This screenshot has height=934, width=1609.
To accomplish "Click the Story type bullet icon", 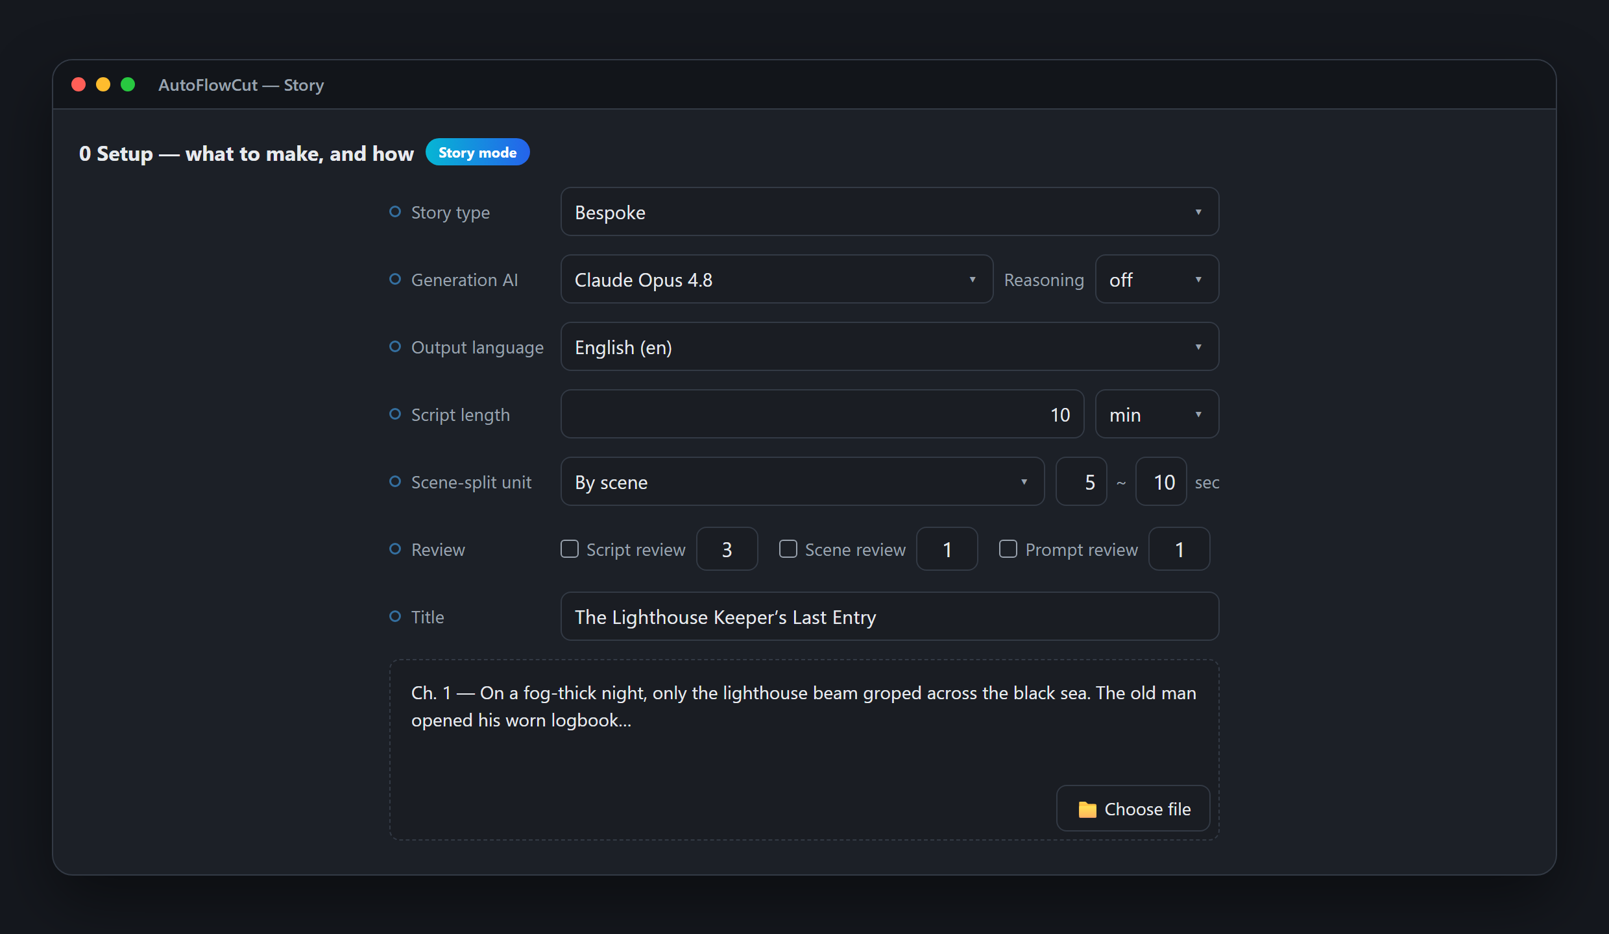I will [394, 211].
